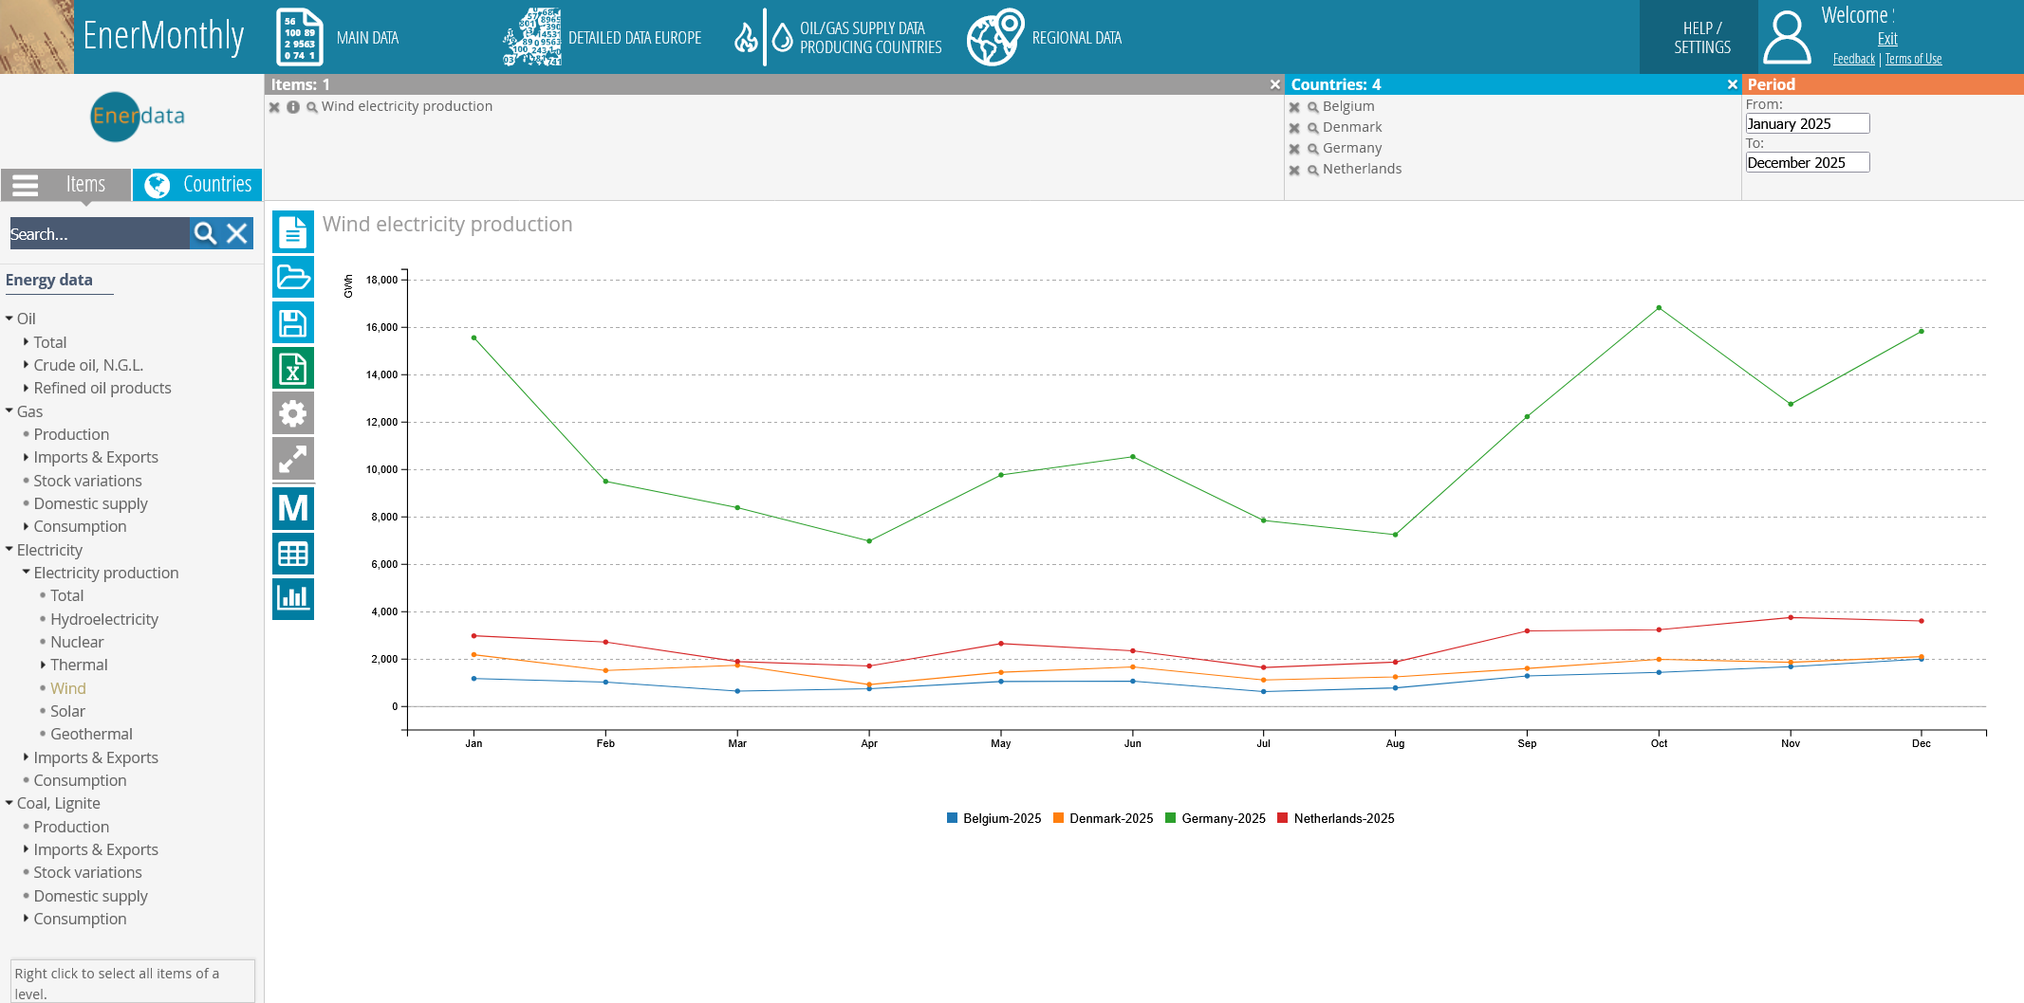Viewport: 2024px width, 1003px height.
Task: Expand chart to fullscreen view
Action: (292, 459)
